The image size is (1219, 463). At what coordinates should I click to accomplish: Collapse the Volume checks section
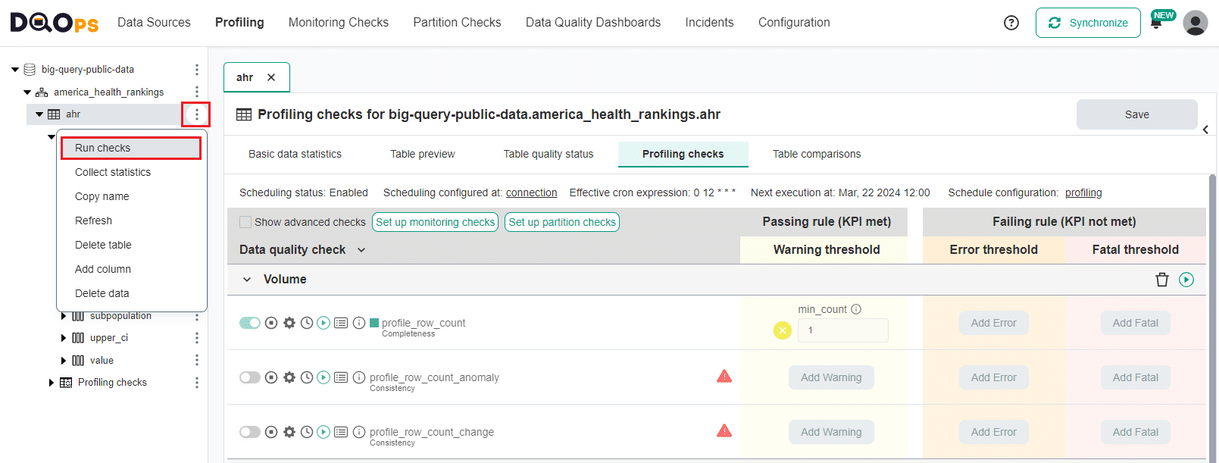[247, 280]
